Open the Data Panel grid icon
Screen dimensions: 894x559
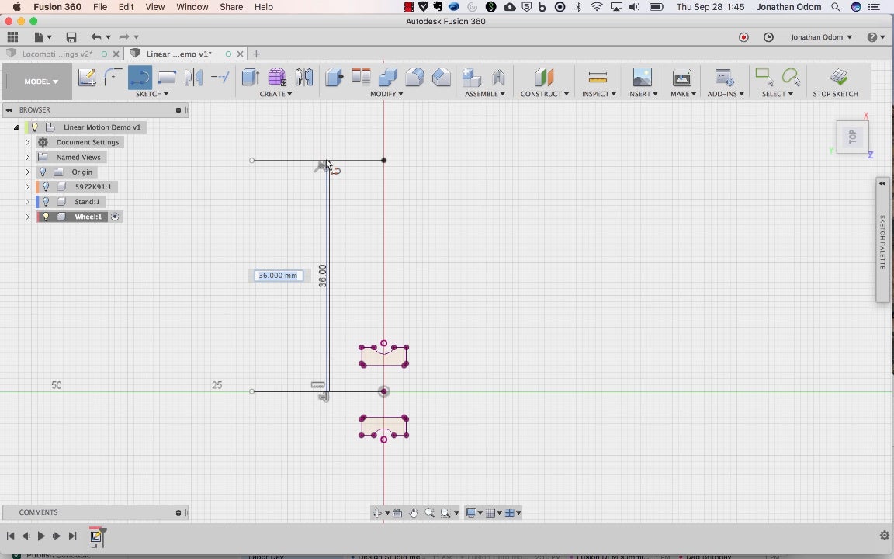(12, 37)
